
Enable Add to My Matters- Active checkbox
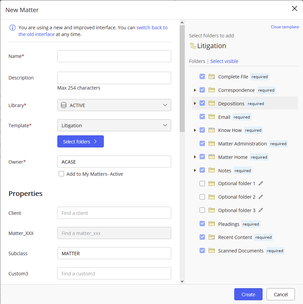(61, 174)
